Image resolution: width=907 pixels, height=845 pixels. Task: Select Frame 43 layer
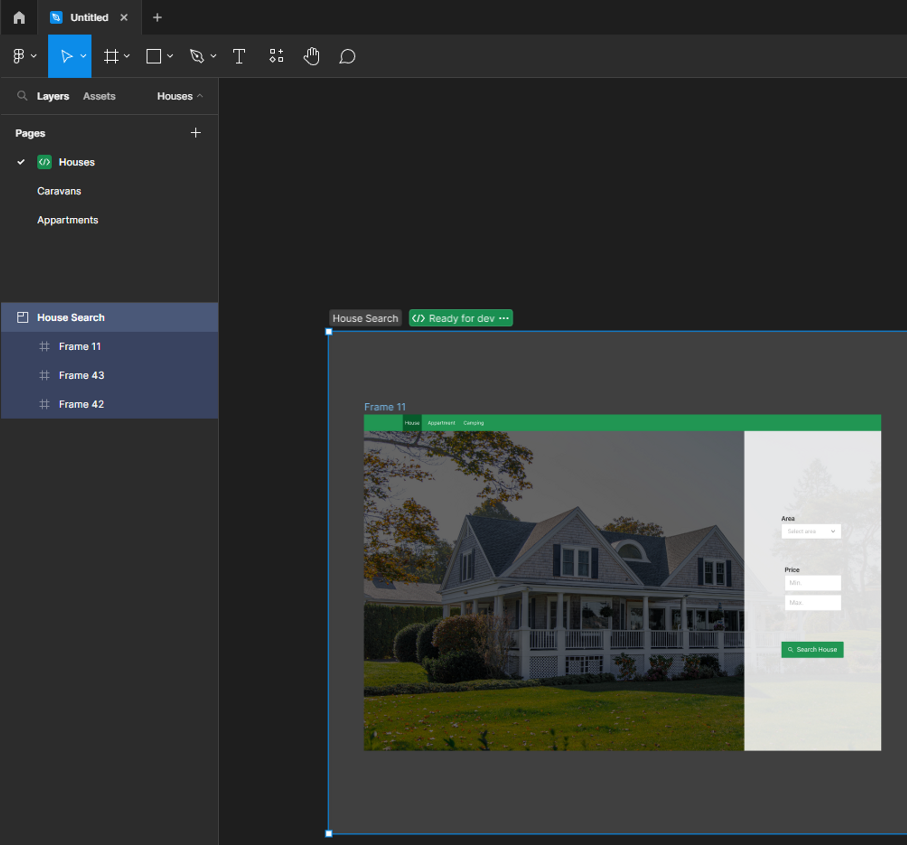click(x=81, y=375)
